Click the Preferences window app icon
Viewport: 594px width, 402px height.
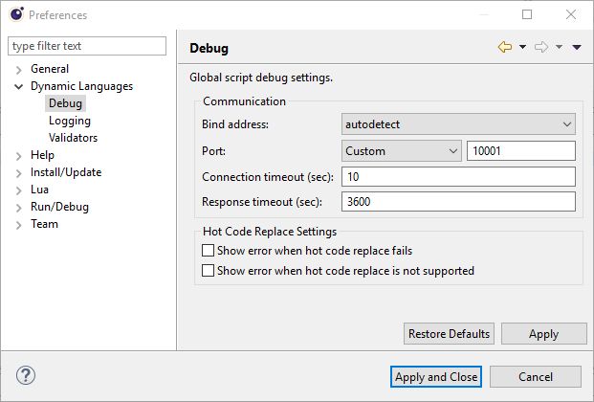click(16, 14)
